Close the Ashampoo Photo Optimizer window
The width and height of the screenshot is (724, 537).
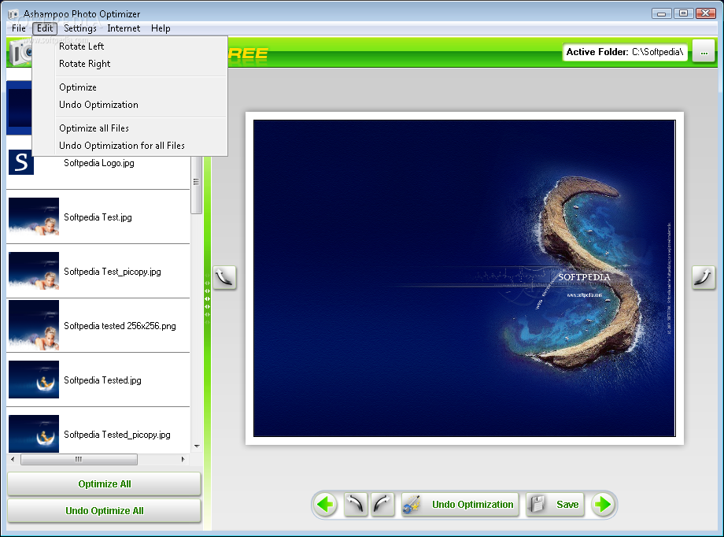tap(706, 13)
